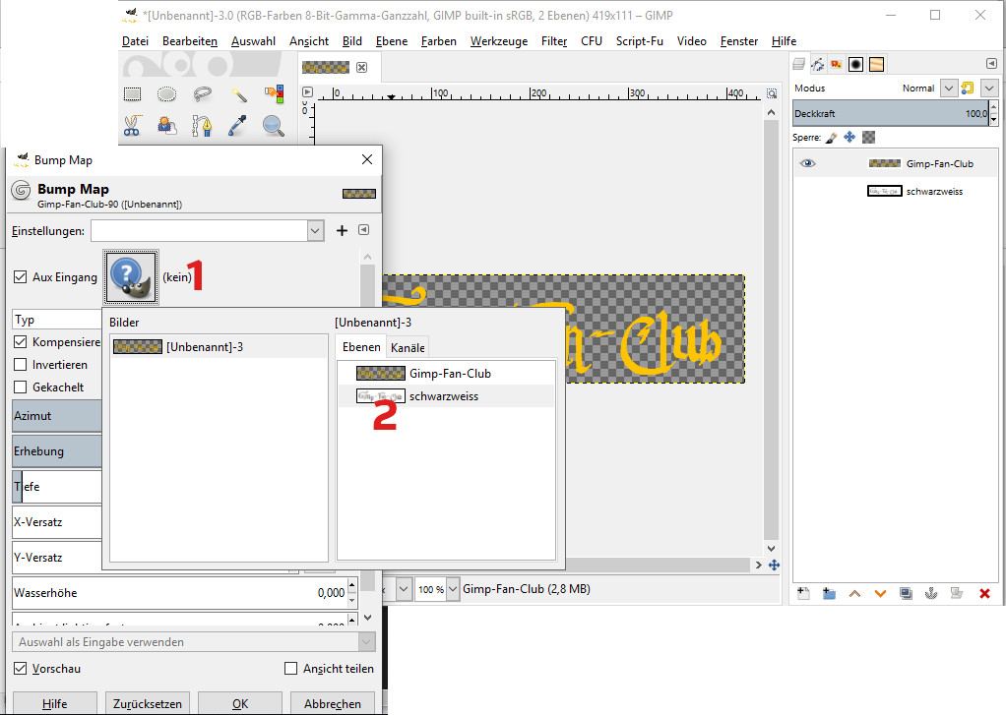Open the Farben menu
Screen dimensions: 1006x715
pyautogui.click(x=439, y=41)
